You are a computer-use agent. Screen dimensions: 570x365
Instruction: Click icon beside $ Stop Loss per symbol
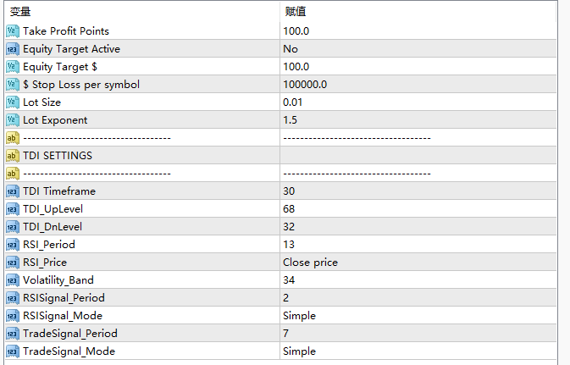12,84
